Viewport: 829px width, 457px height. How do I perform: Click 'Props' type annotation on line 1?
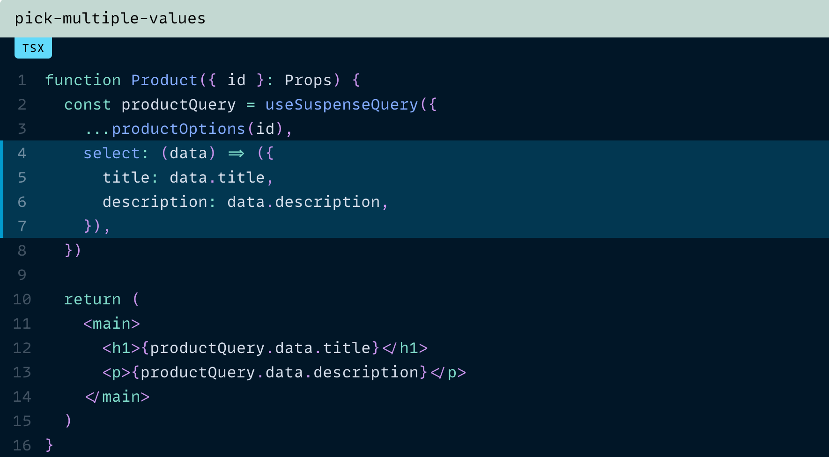(x=308, y=80)
